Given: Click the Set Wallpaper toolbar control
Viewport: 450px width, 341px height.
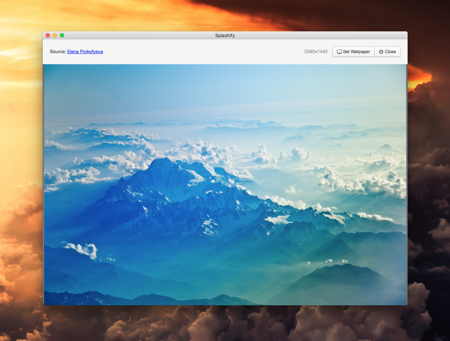Looking at the screenshot, I should (353, 52).
